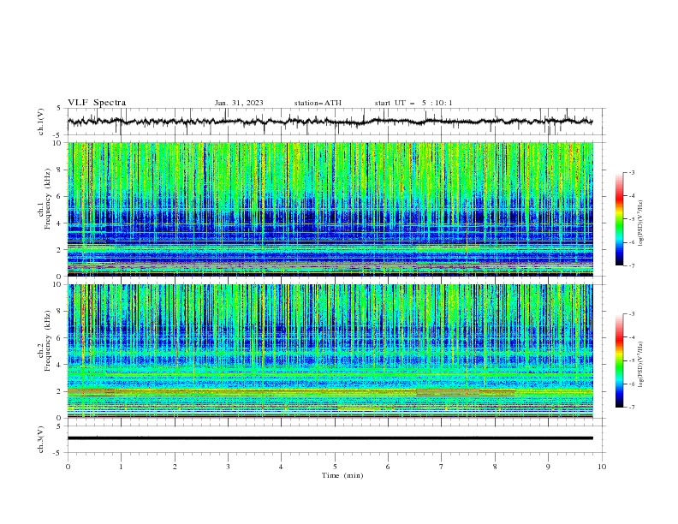This screenshot has height=524, width=678.
Task: Click the ch.1 voltage waveform trace
Action: pyautogui.click(x=330, y=122)
